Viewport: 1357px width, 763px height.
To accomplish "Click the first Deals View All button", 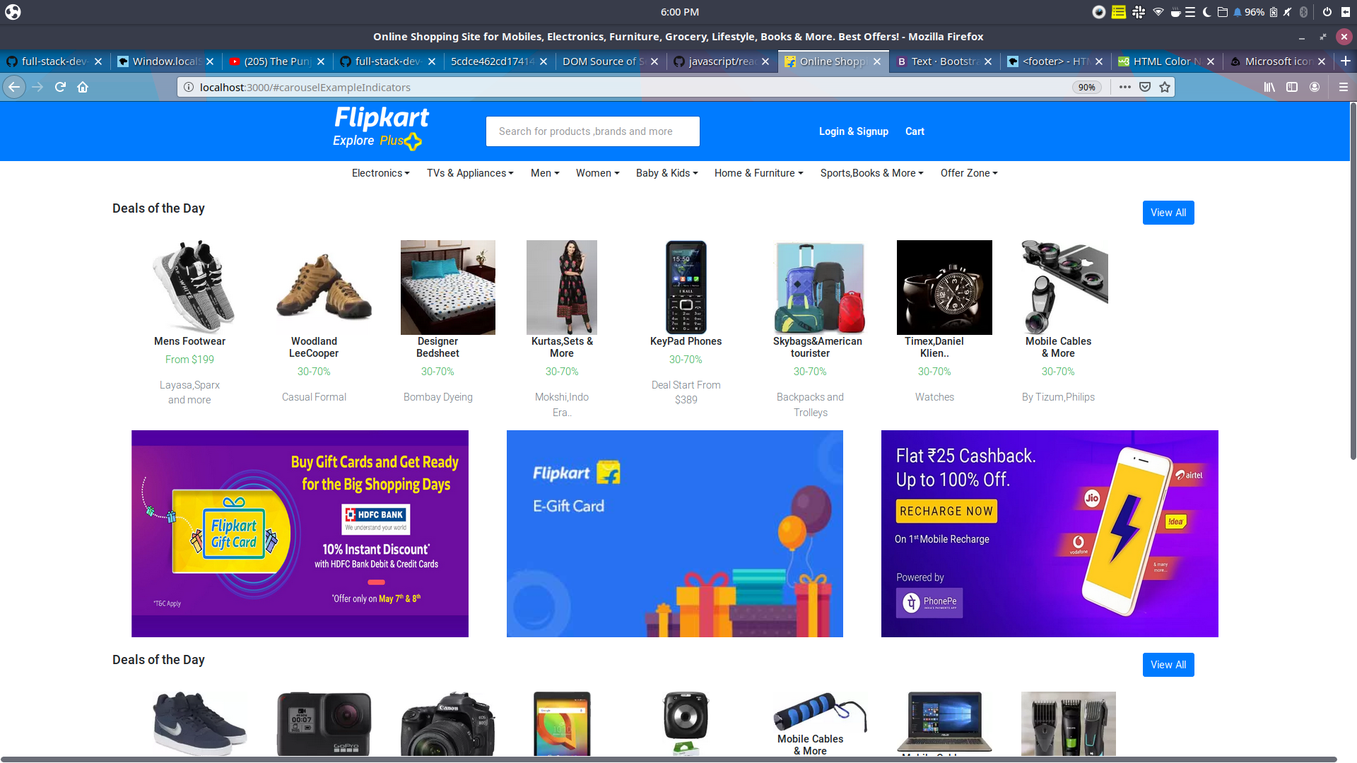I will pyautogui.click(x=1168, y=213).
